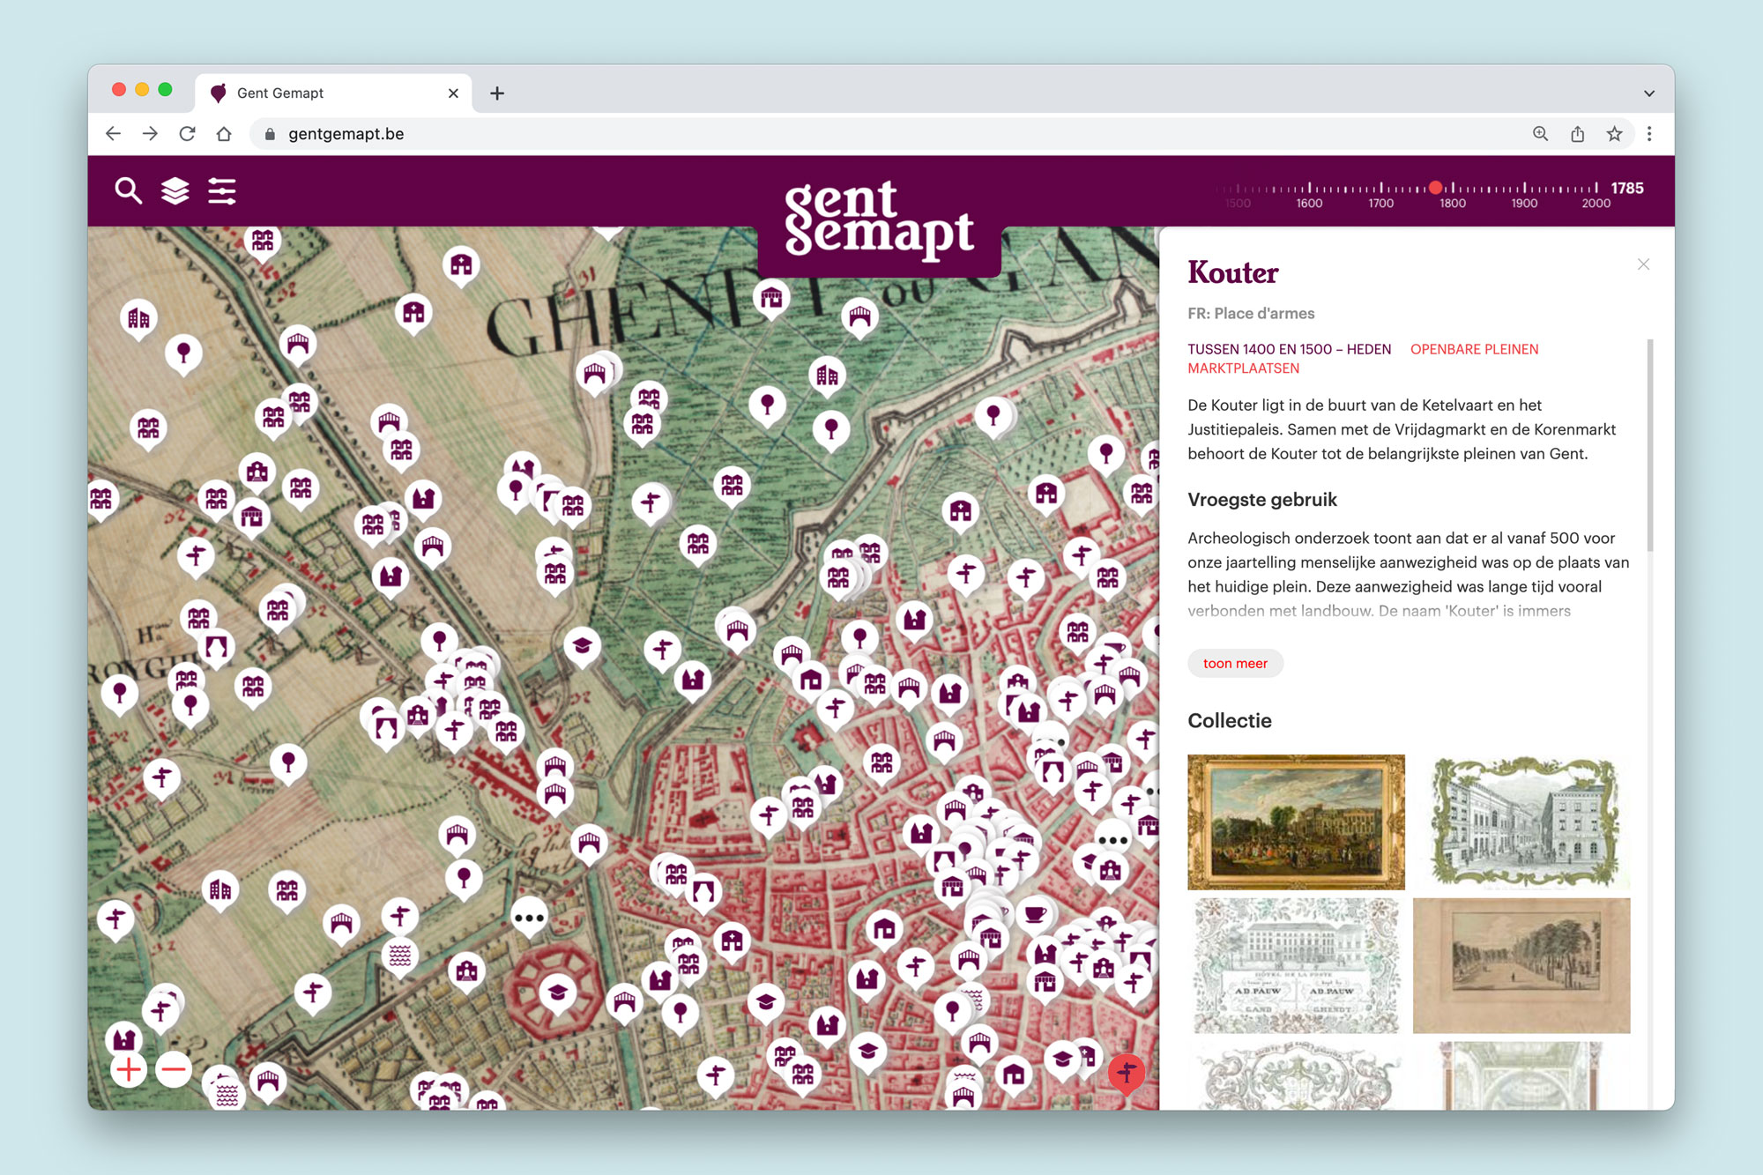Filter by MARKTPLAATSEN category link
The width and height of the screenshot is (1763, 1175).
1243,368
